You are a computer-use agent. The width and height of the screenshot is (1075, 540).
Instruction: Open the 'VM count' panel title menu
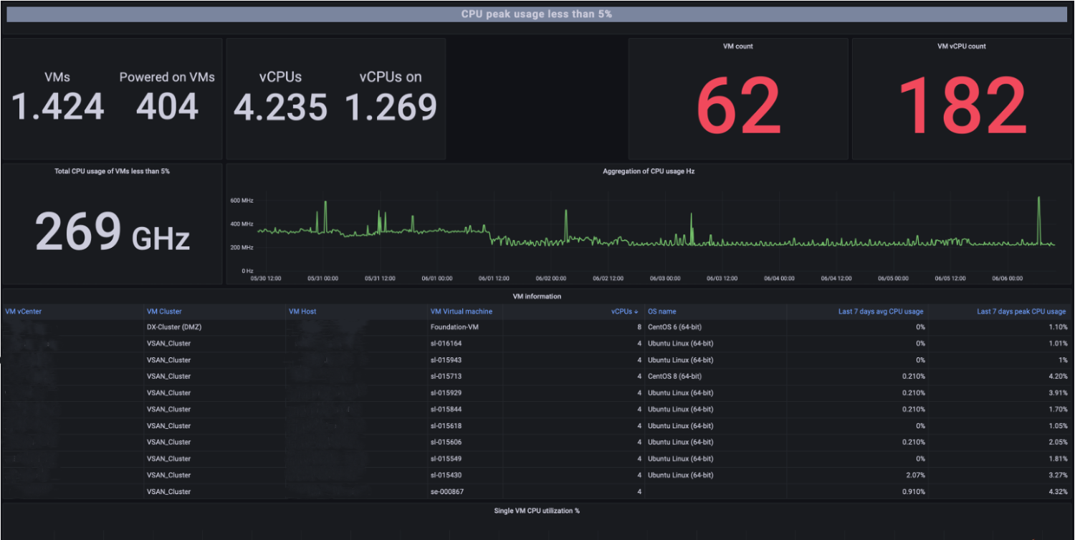pos(738,47)
